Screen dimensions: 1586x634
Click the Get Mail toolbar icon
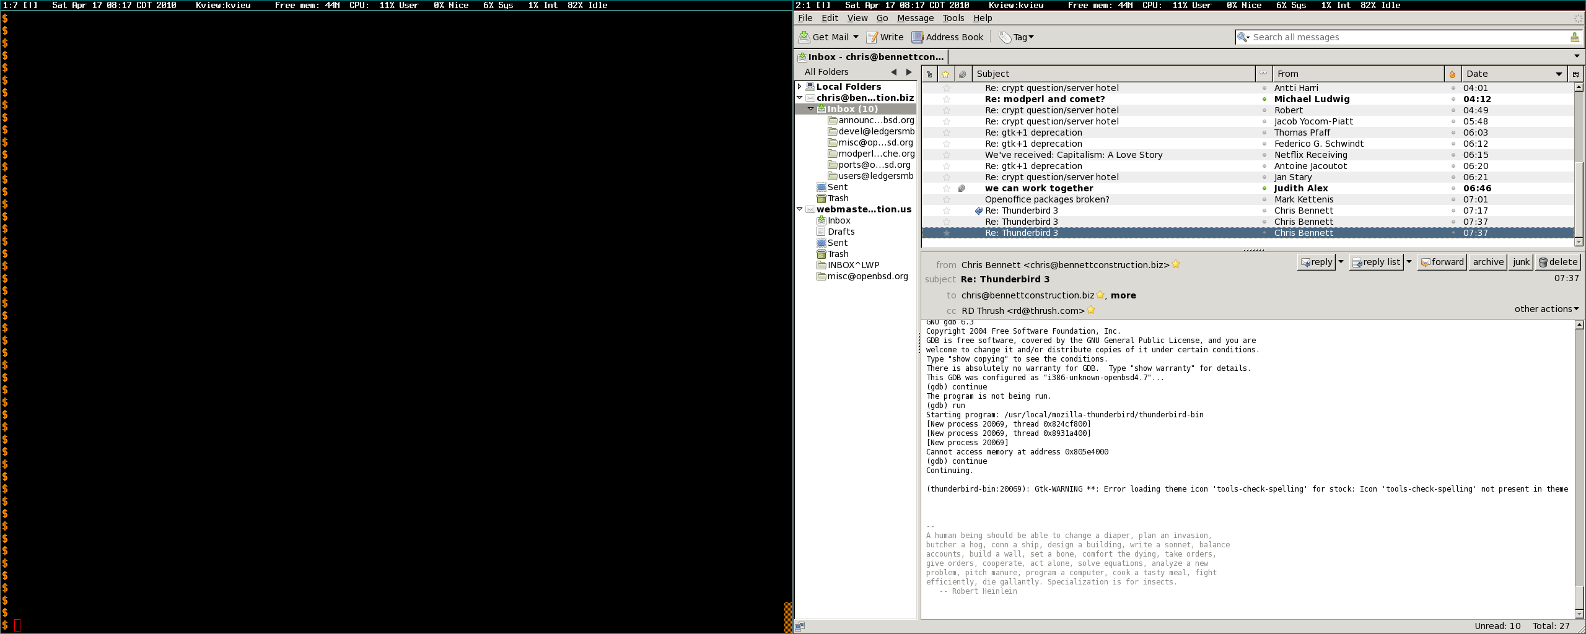pos(804,37)
